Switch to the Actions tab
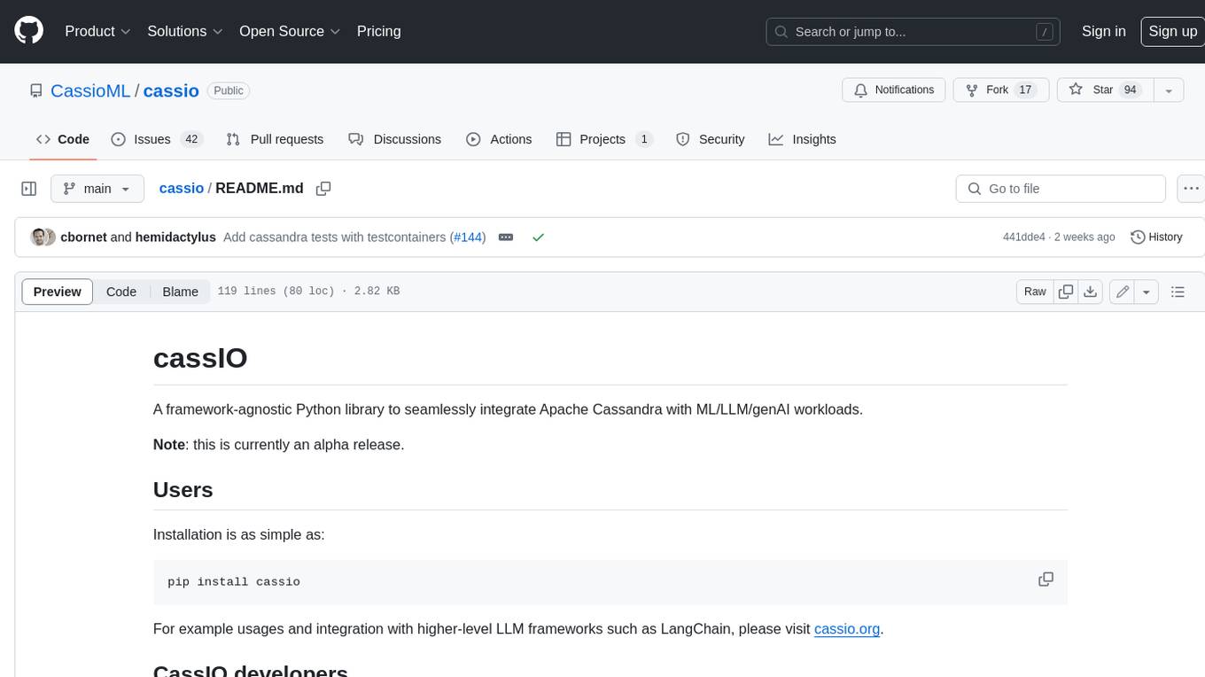1205x677 pixels. pyautogui.click(x=499, y=139)
